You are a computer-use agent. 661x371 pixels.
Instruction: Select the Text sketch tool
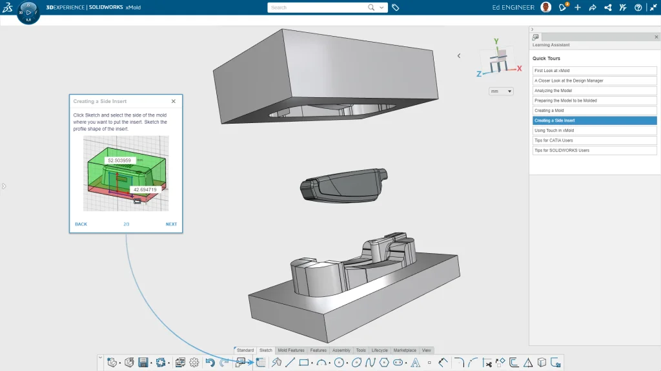[x=415, y=362]
